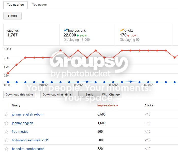Open the free movies query link

pos(20,131)
